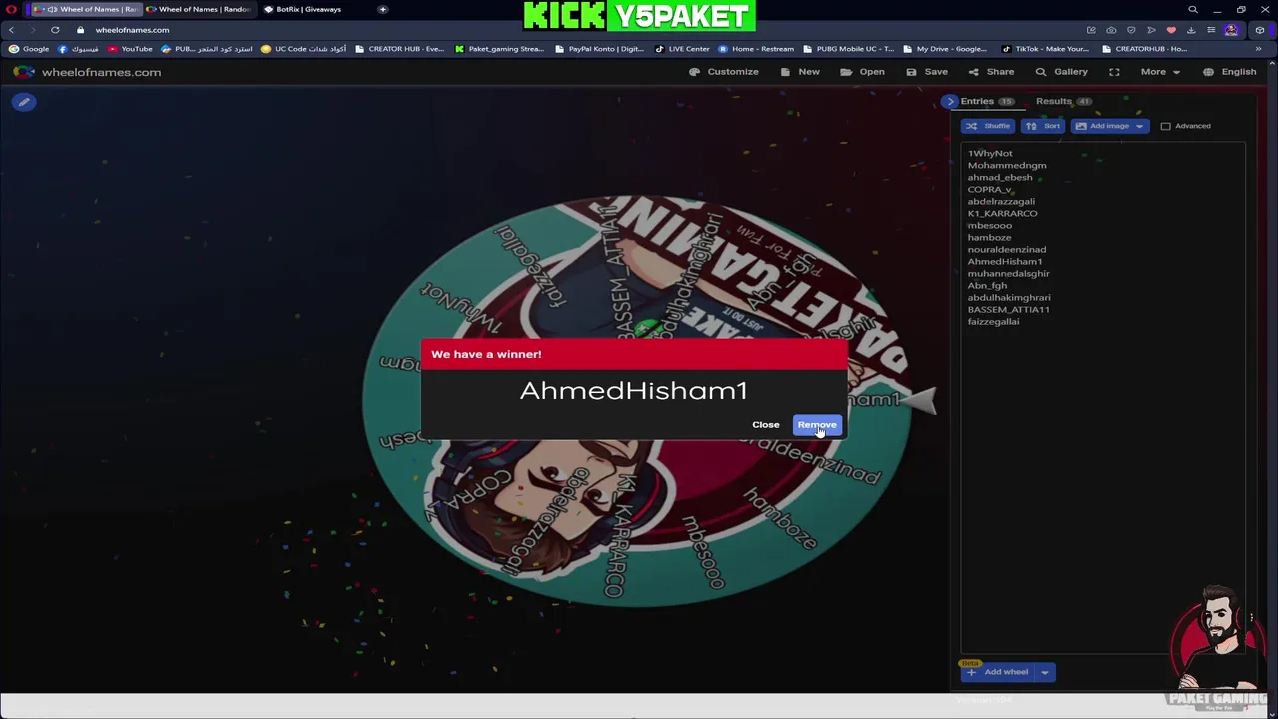Go back in browser history
This screenshot has width=1278, height=719.
click(x=12, y=30)
